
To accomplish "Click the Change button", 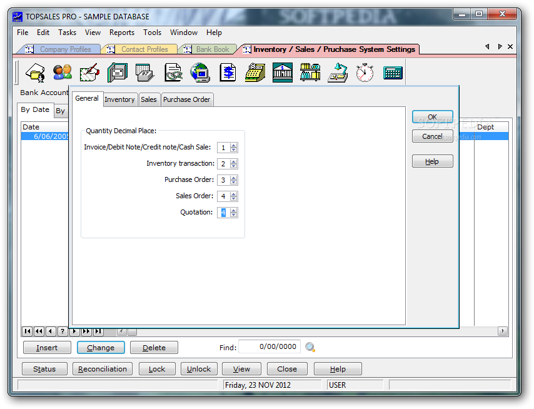I will (101, 348).
